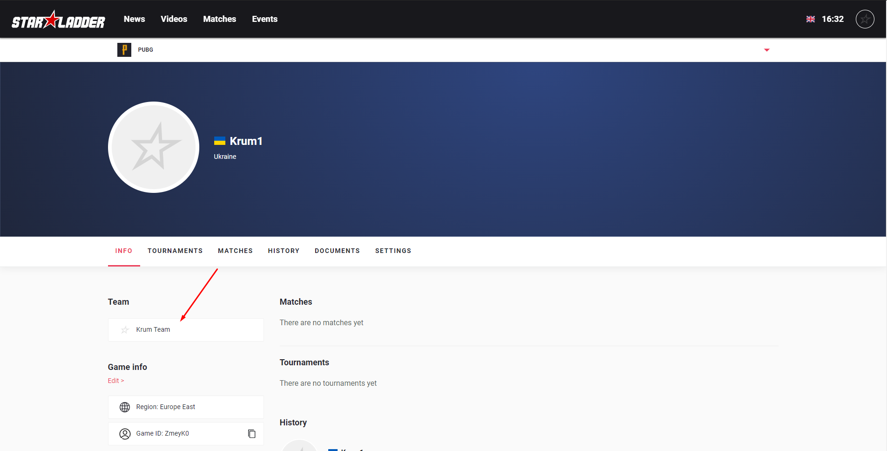Navigate to Events in top bar
887x451 pixels.
tap(264, 19)
